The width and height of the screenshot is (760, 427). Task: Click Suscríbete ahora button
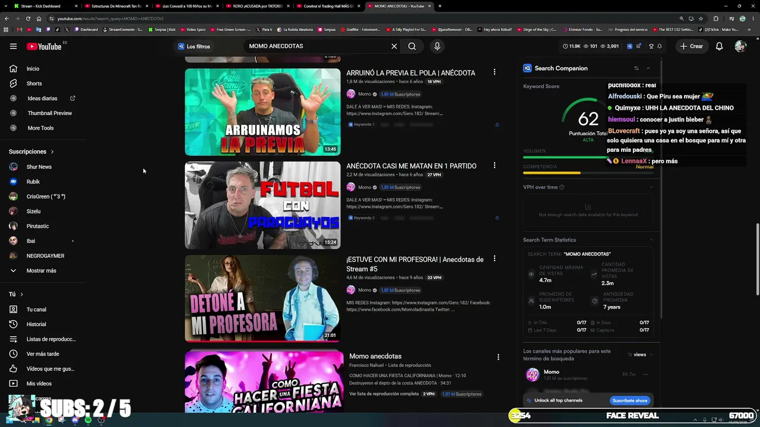click(630, 400)
